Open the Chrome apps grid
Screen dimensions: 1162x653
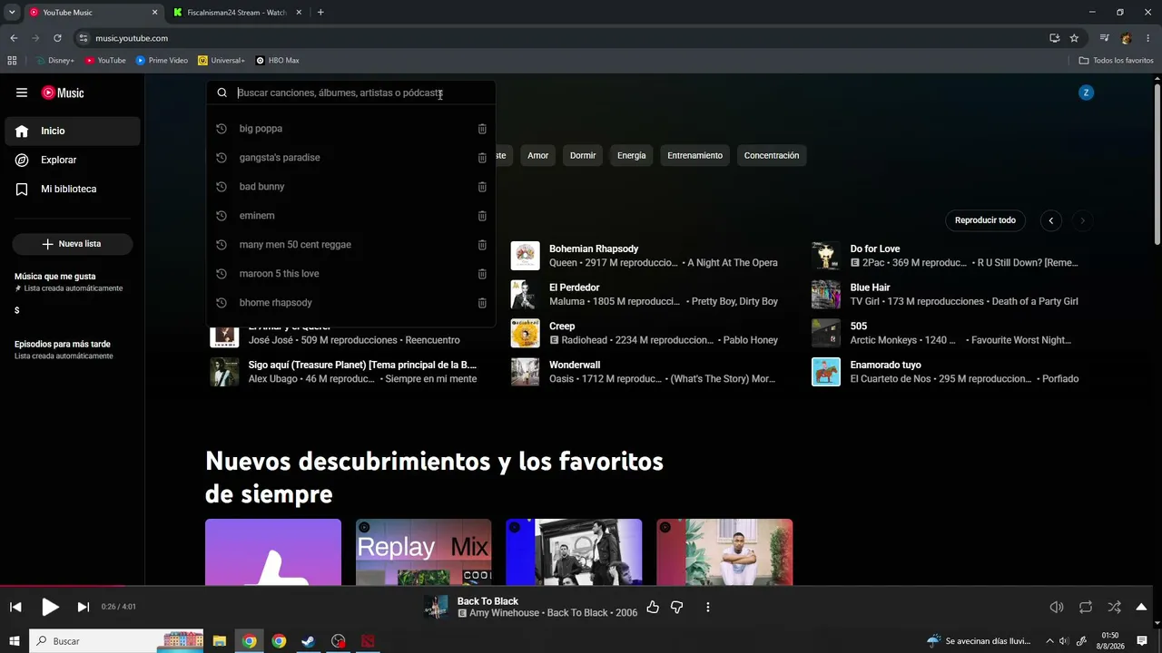(12, 61)
